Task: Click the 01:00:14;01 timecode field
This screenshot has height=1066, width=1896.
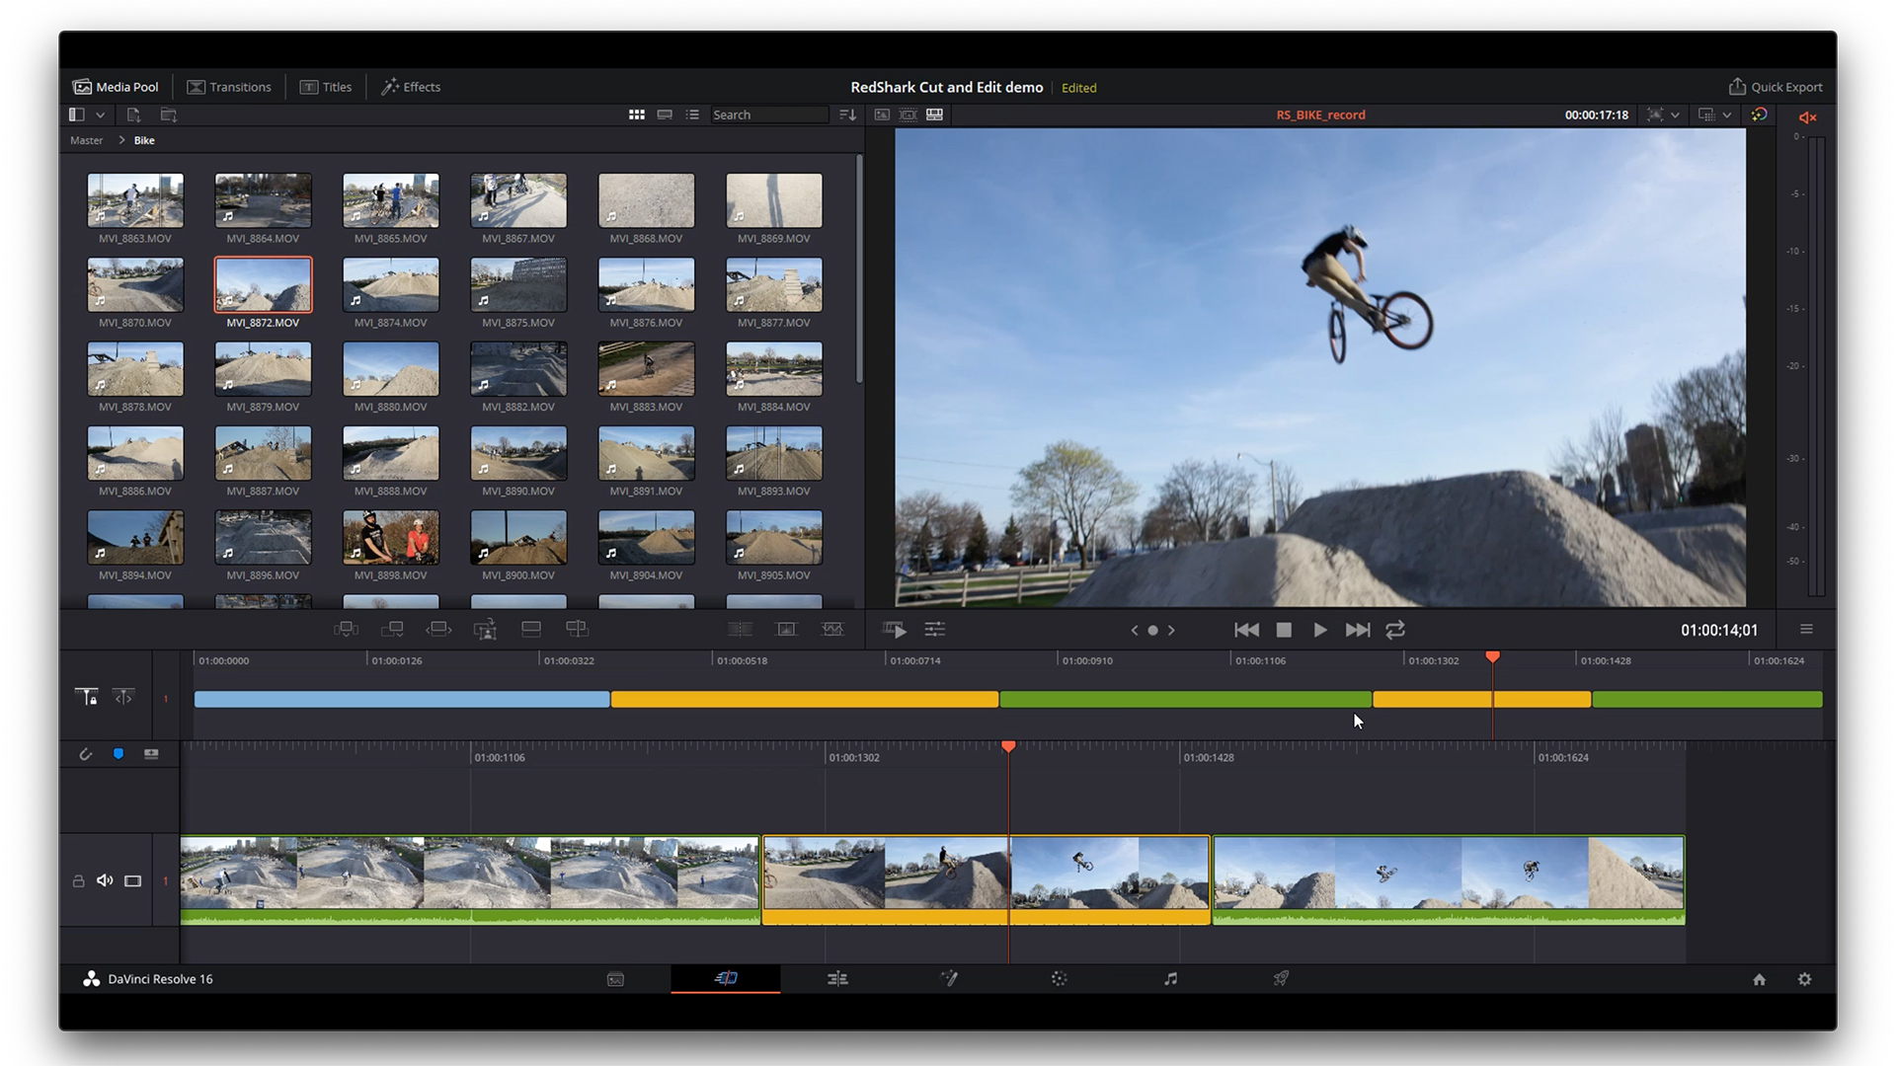Action: [1719, 630]
